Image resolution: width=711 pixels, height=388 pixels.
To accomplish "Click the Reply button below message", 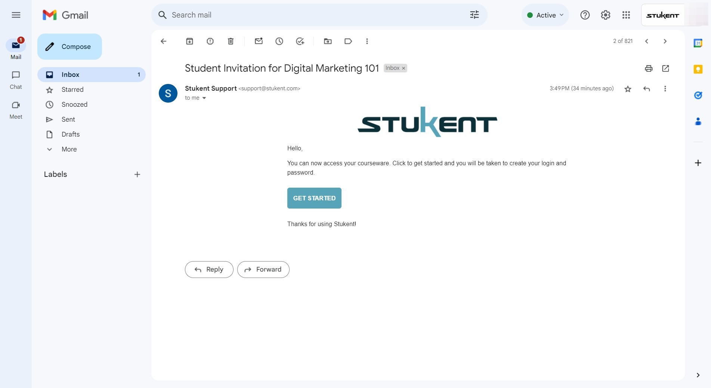I will (x=209, y=270).
